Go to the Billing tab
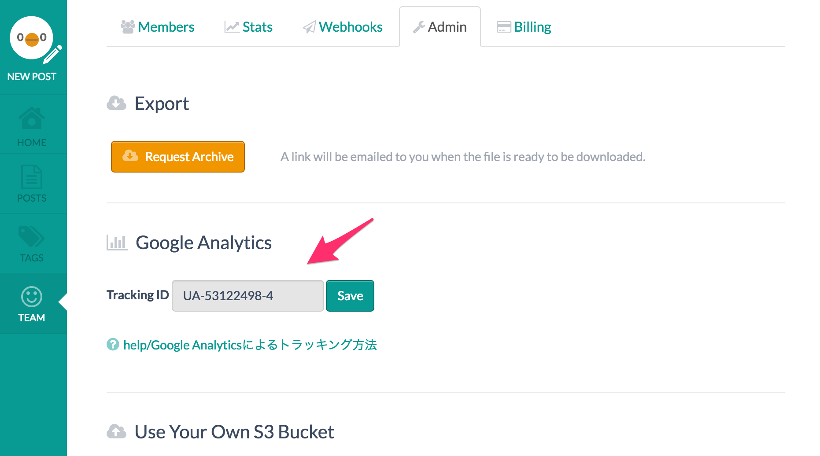Screen dimensions: 820x456 click(524, 27)
